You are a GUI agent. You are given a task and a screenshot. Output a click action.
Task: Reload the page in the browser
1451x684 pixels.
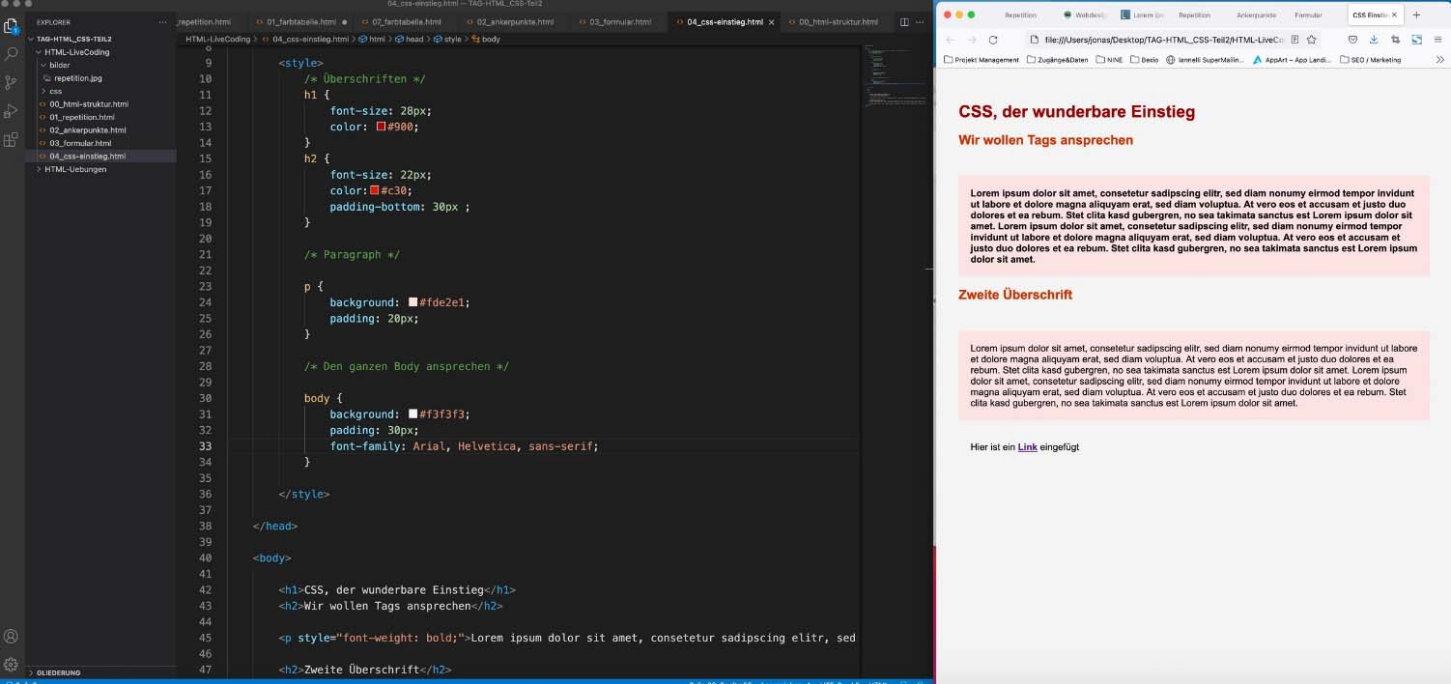[x=992, y=40]
